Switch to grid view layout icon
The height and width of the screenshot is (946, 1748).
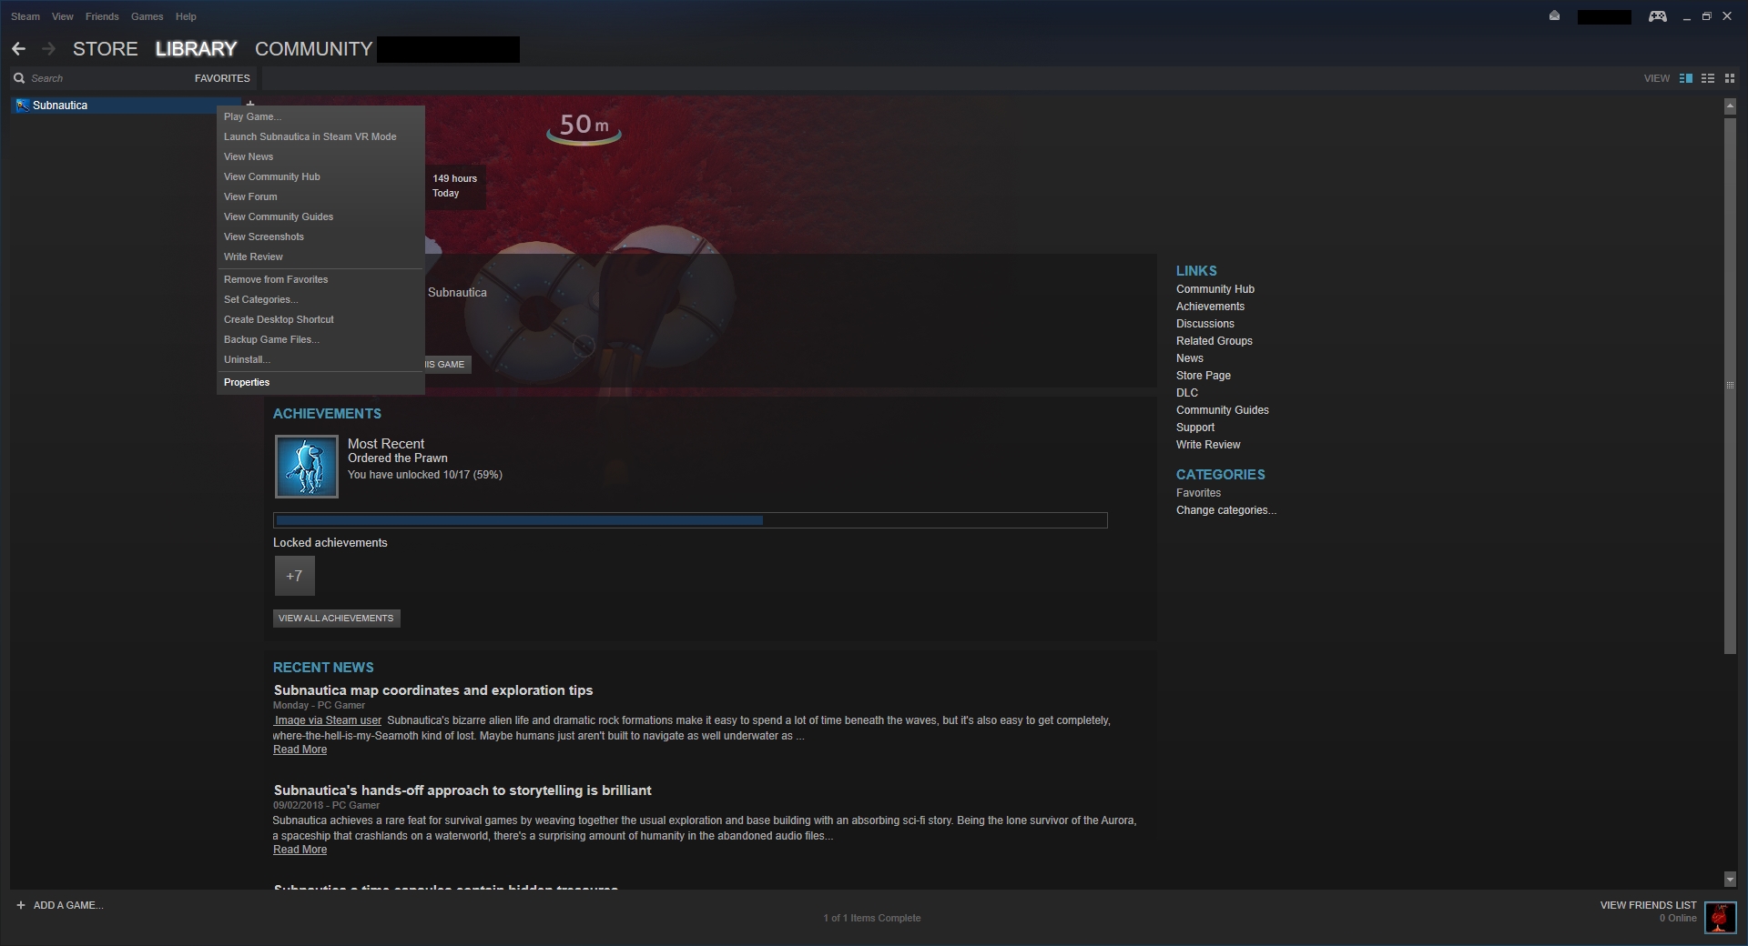1730,78
